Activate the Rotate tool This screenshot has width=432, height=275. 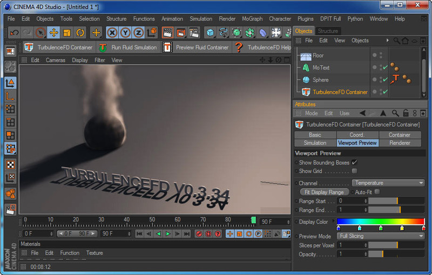[x=80, y=33]
